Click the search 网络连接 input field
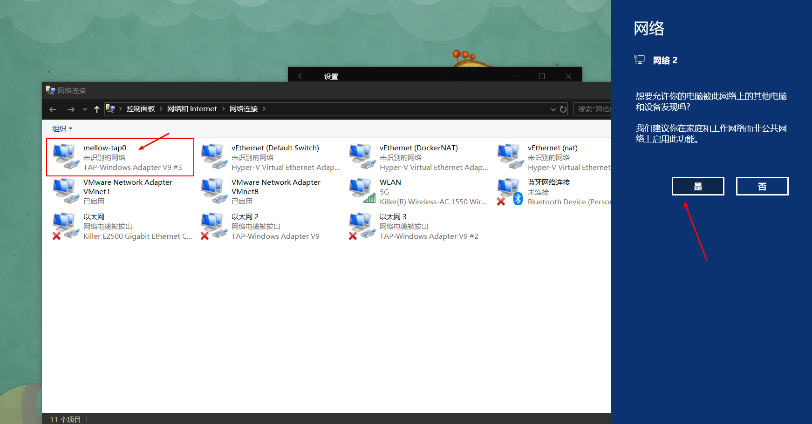 [x=593, y=109]
